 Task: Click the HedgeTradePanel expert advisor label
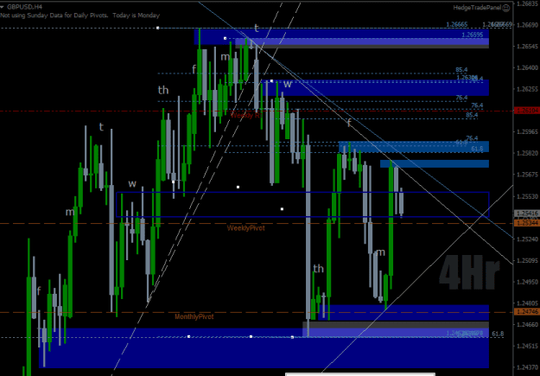[x=477, y=8]
